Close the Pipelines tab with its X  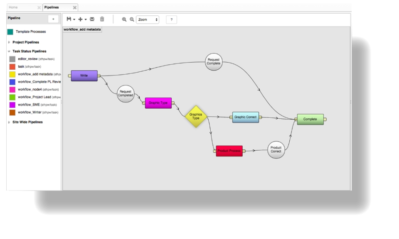(x=74, y=7)
